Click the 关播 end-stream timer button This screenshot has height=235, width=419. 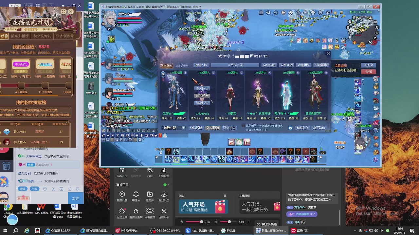point(267,224)
